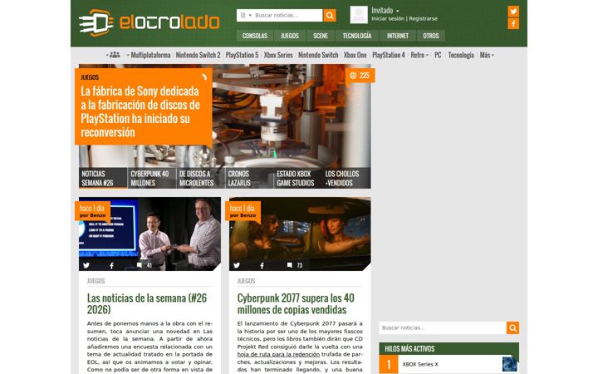
Task: Go to Nintendo Switch section
Action: (318, 55)
